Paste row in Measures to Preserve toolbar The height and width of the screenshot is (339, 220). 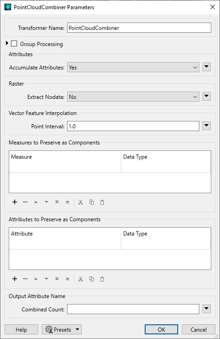point(102,202)
